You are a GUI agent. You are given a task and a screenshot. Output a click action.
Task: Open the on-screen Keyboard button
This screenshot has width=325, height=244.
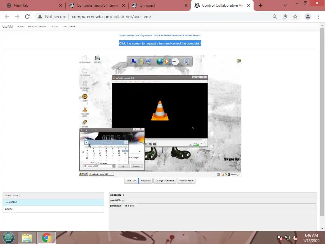(146, 181)
